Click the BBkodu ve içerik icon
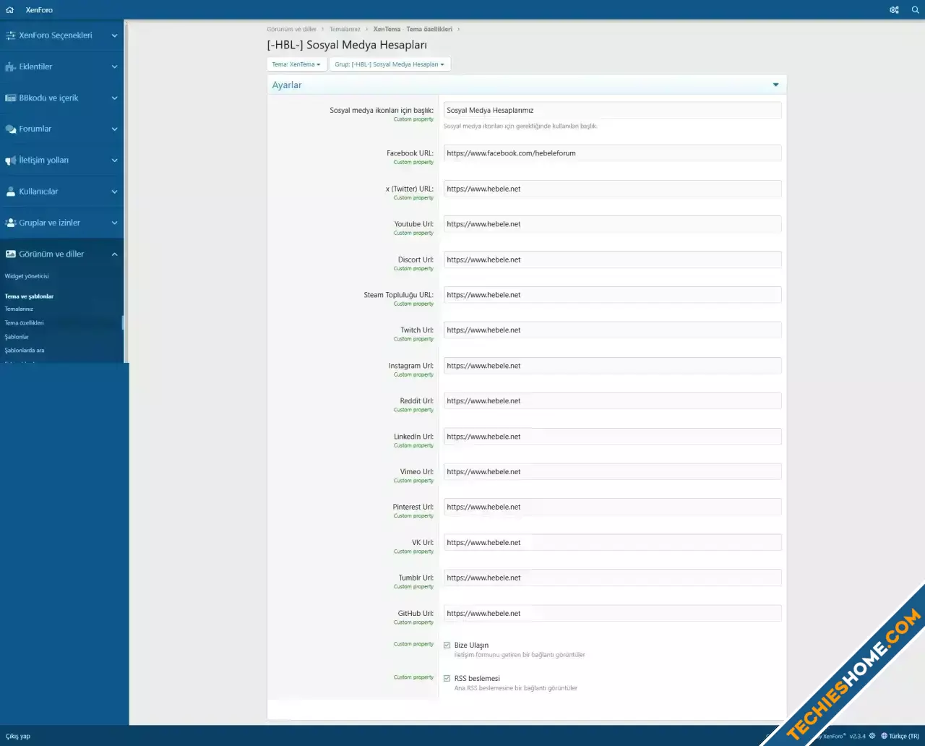The image size is (925, 746). [11, 98]
